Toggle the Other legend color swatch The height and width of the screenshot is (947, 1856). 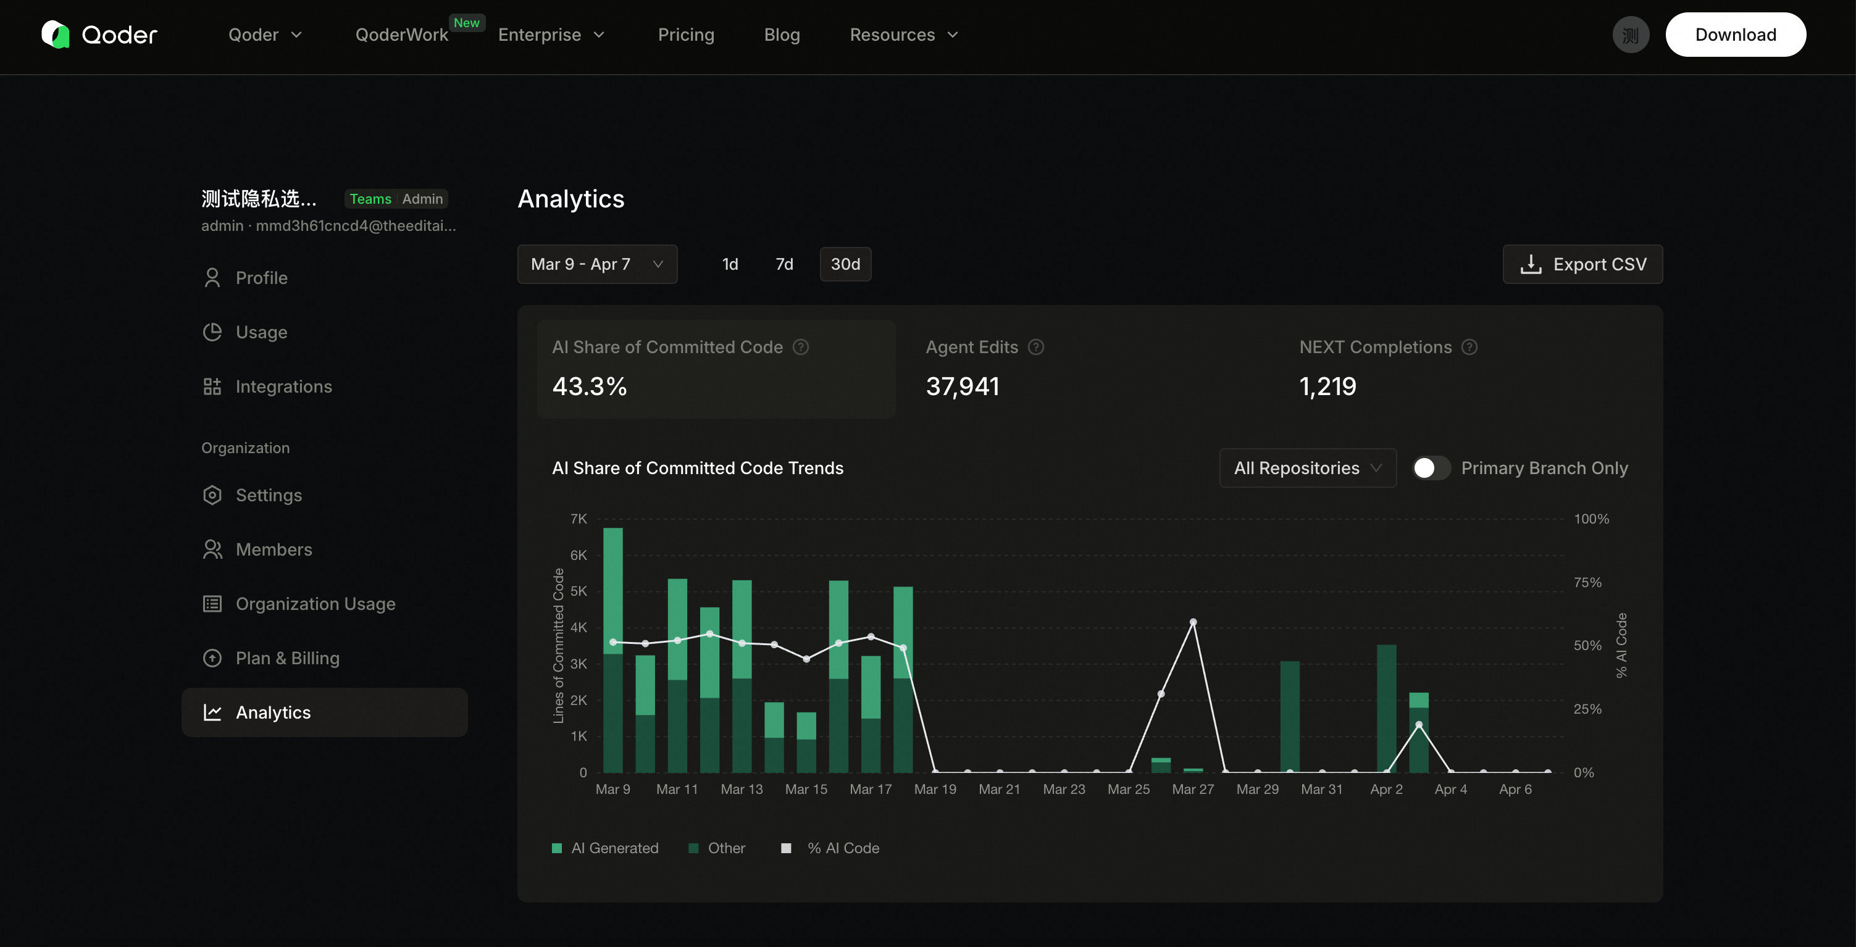pyautogui.click(x=693, y=848)
